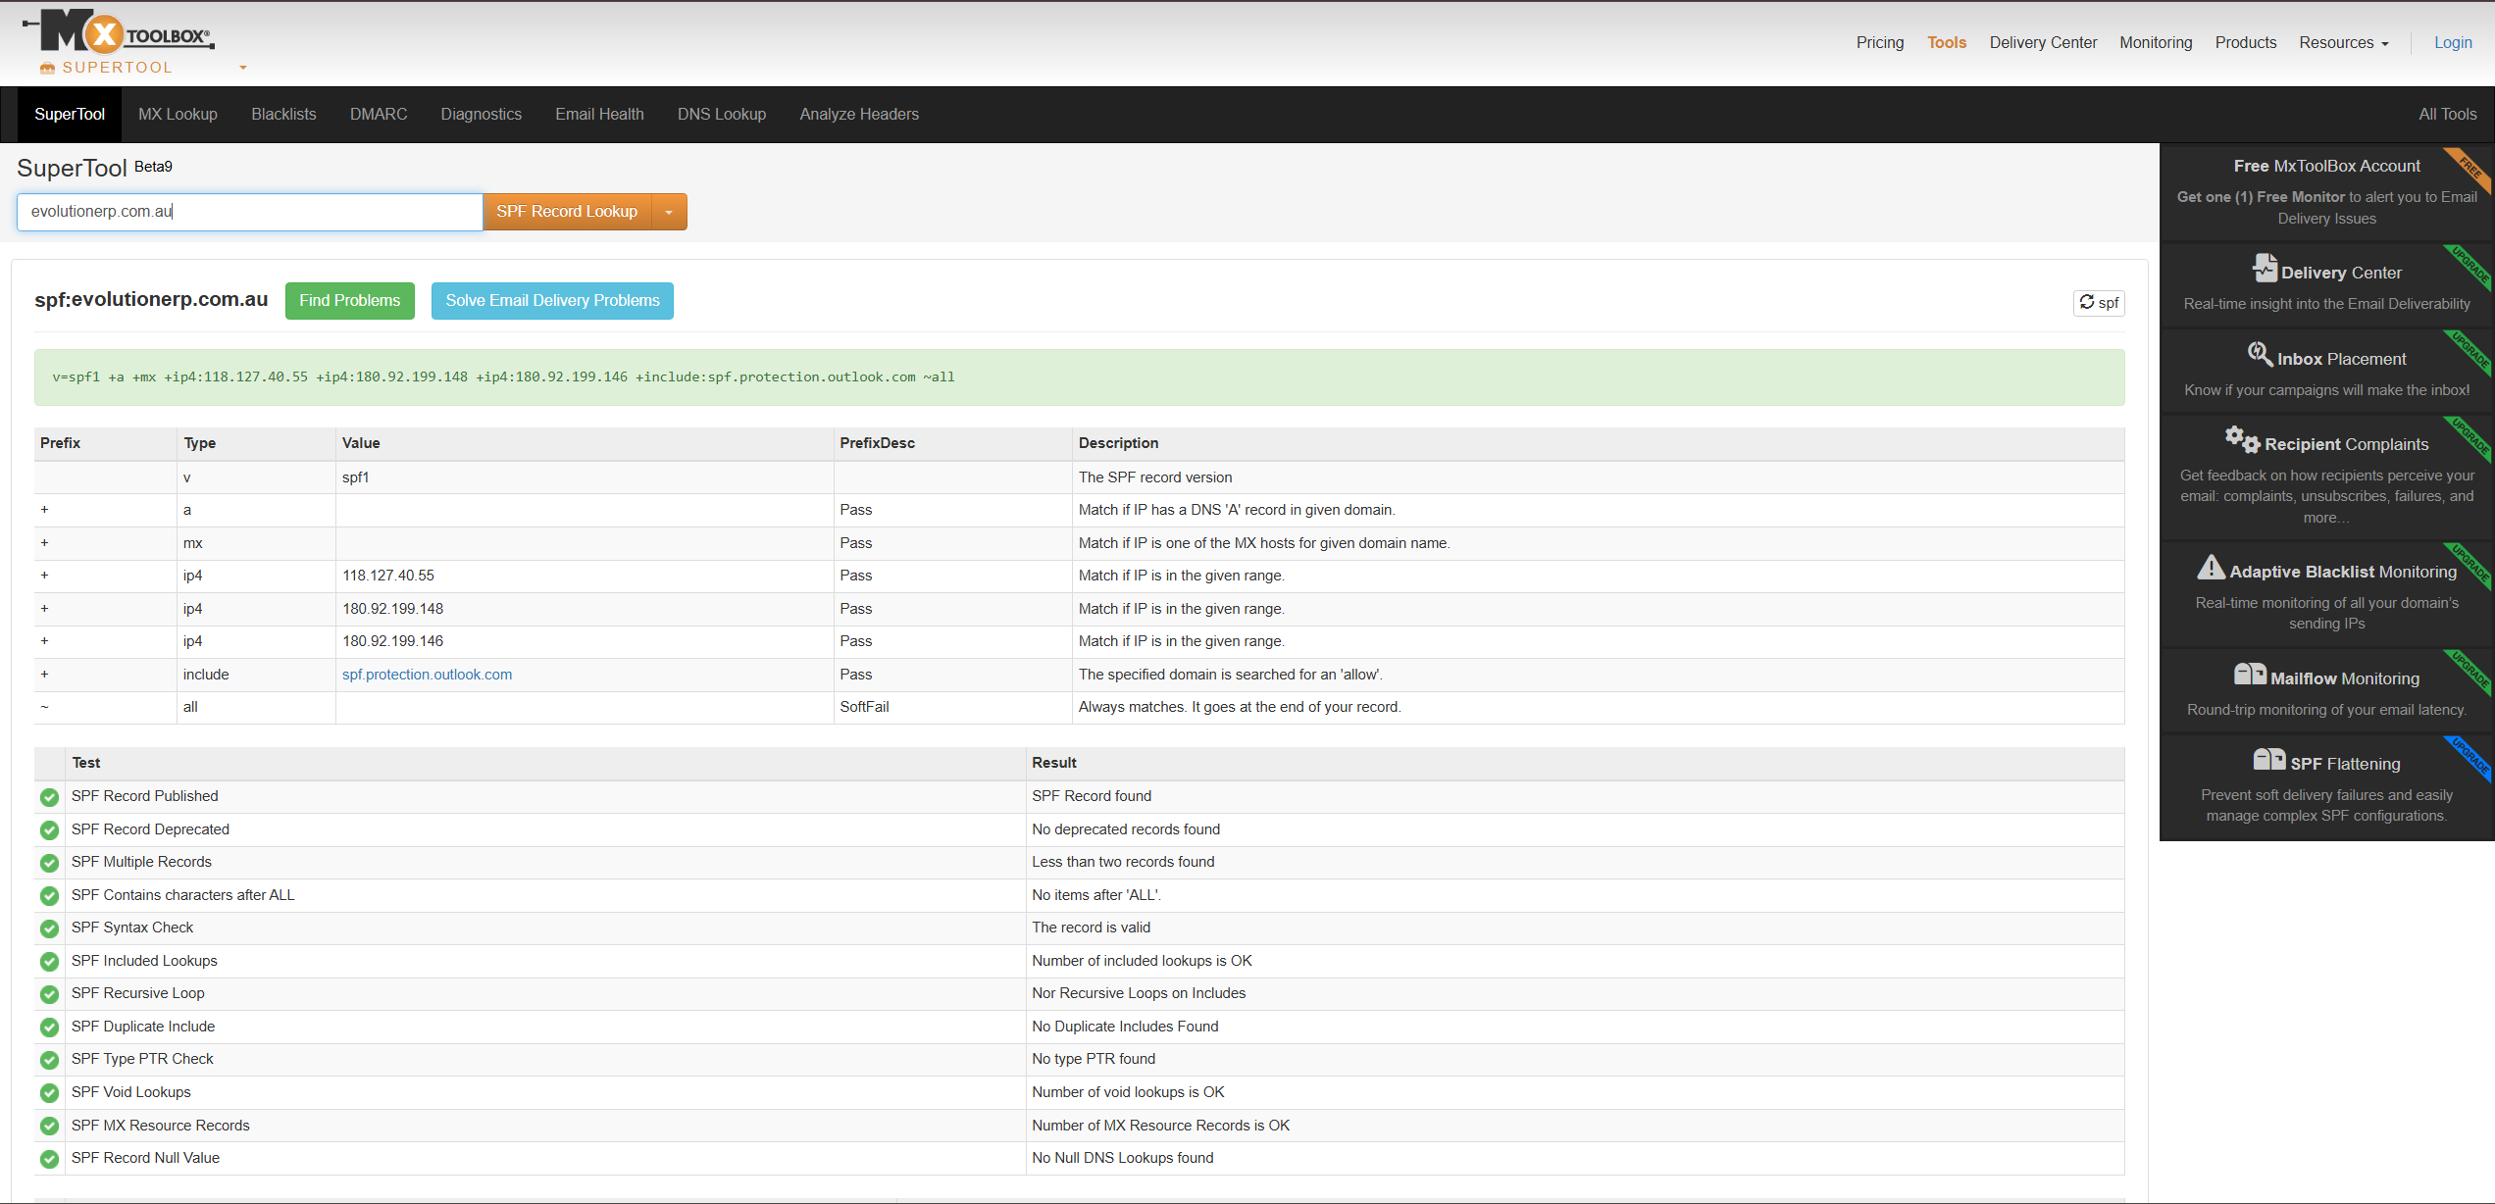Click the 'The record is valid' result

pyautogui.click(x=1091, y=928)
